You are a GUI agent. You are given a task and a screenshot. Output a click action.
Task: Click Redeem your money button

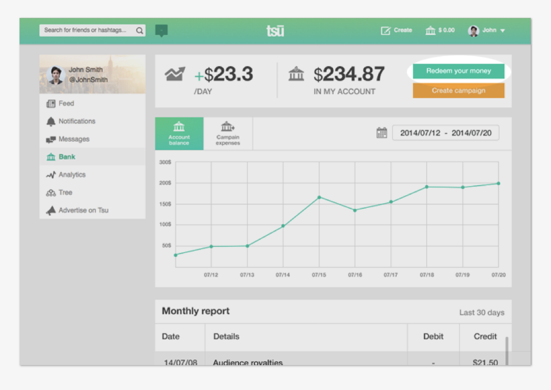458,71
